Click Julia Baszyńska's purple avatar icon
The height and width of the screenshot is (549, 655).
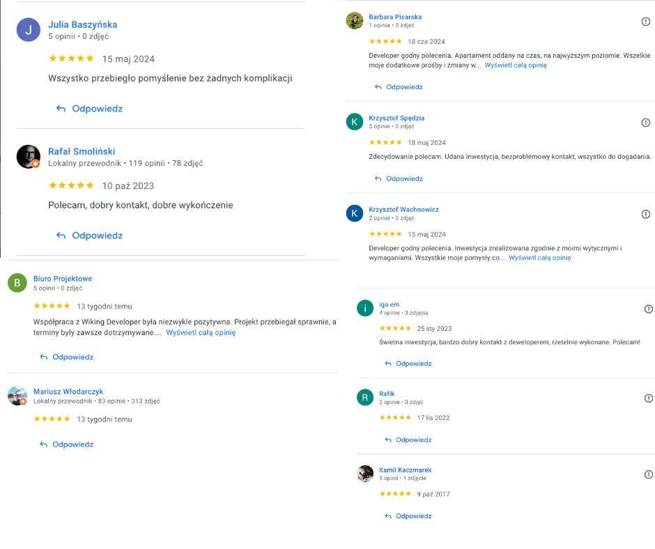point(29,29)
